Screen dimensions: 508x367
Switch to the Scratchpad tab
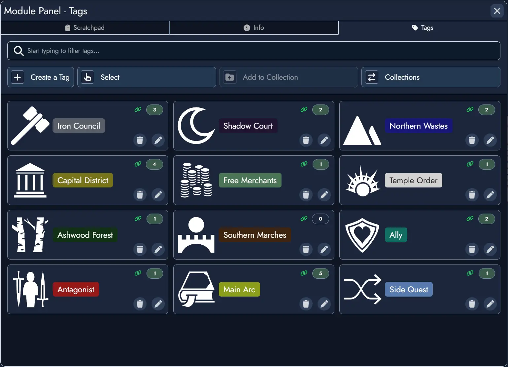tap(85, 27)
